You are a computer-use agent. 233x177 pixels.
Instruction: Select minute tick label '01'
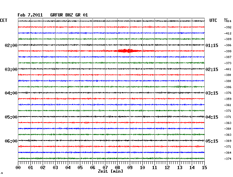(30, 167)
